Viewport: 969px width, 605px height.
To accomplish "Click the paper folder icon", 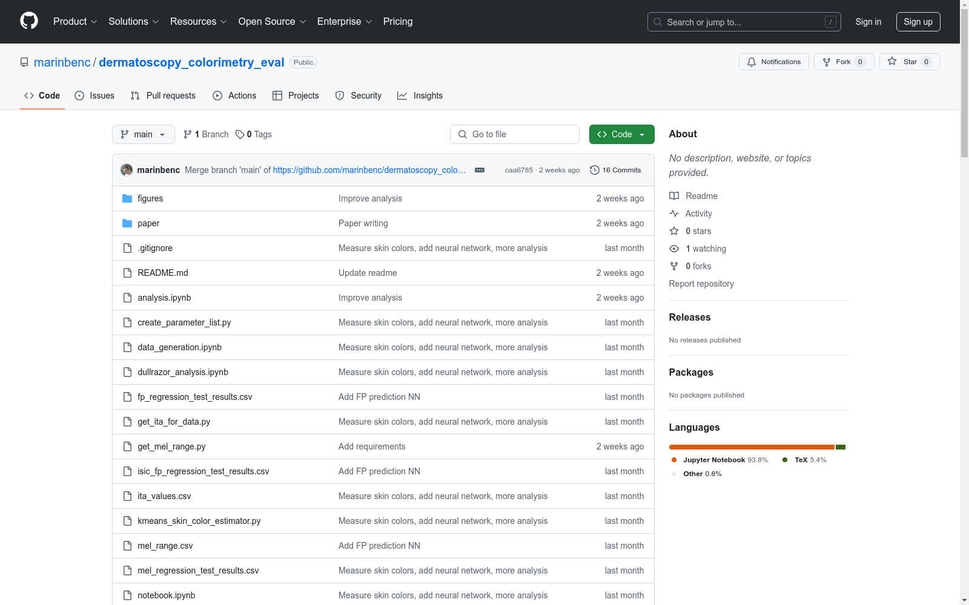I will 127,223.
